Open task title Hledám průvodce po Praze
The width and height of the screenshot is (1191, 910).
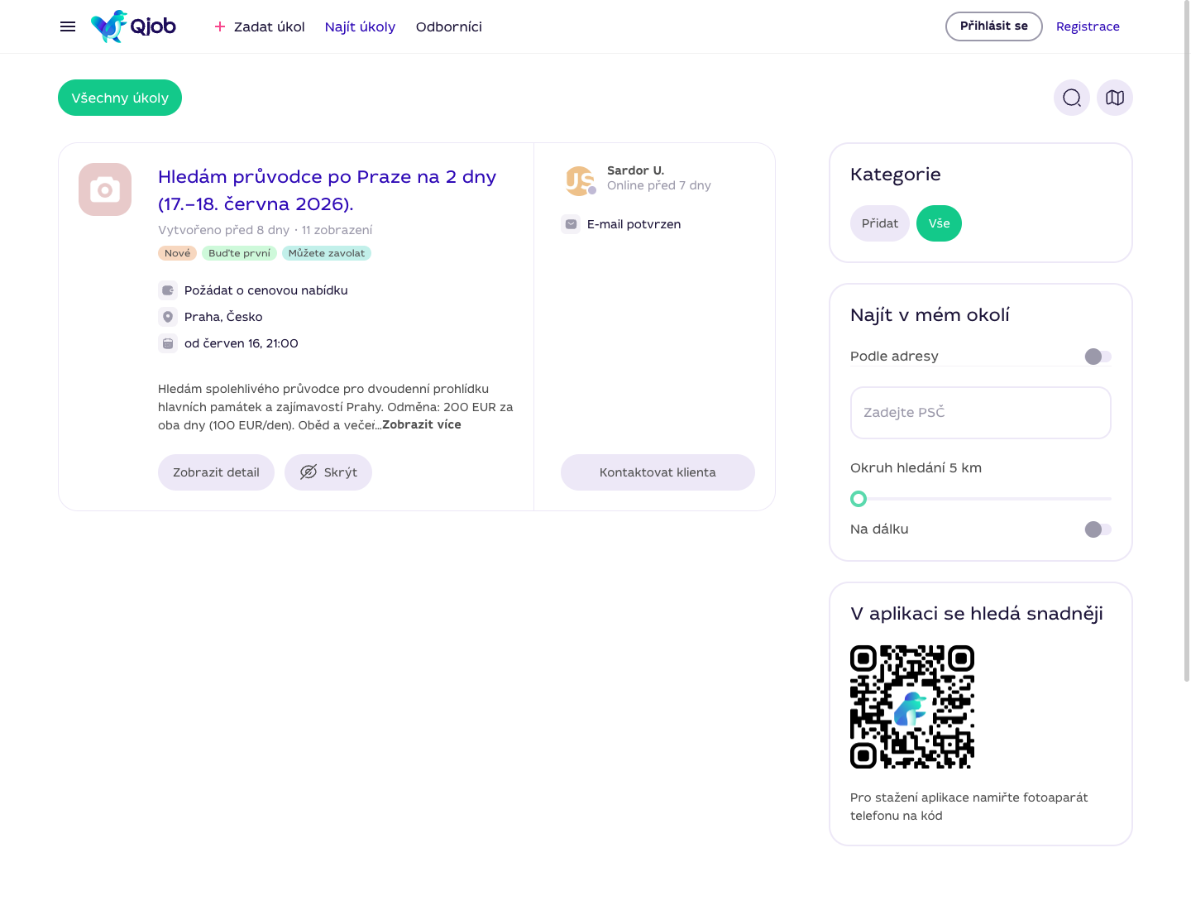coord(327,190)
